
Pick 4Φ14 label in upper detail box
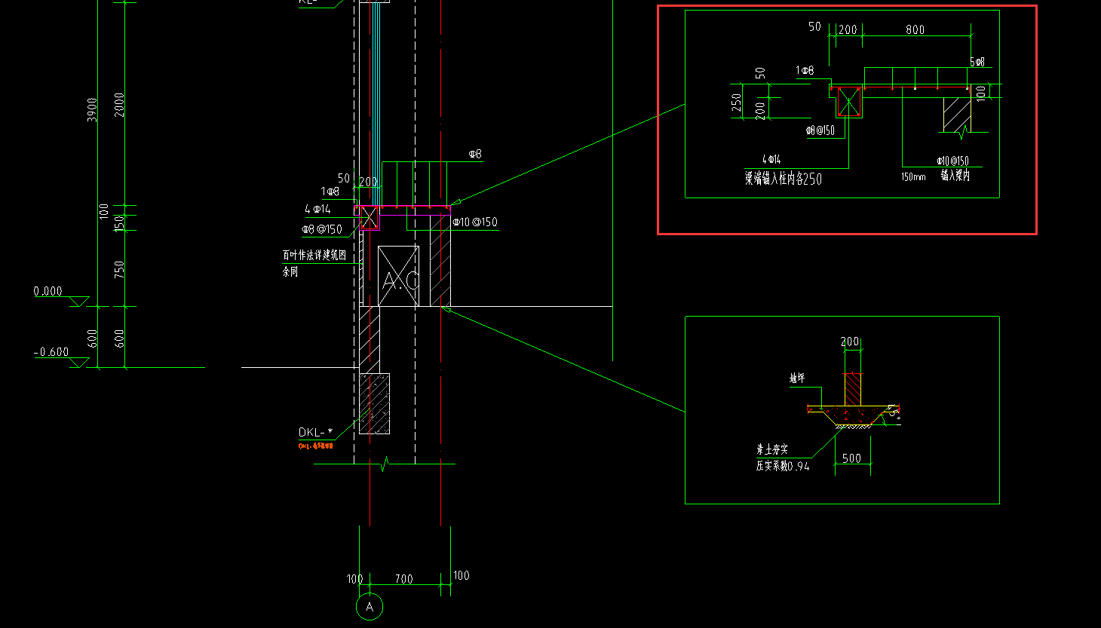tap(771, 159)
